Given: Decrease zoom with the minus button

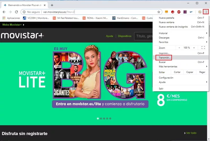Looking at the screenshot, I should click(x=179, y=48).
